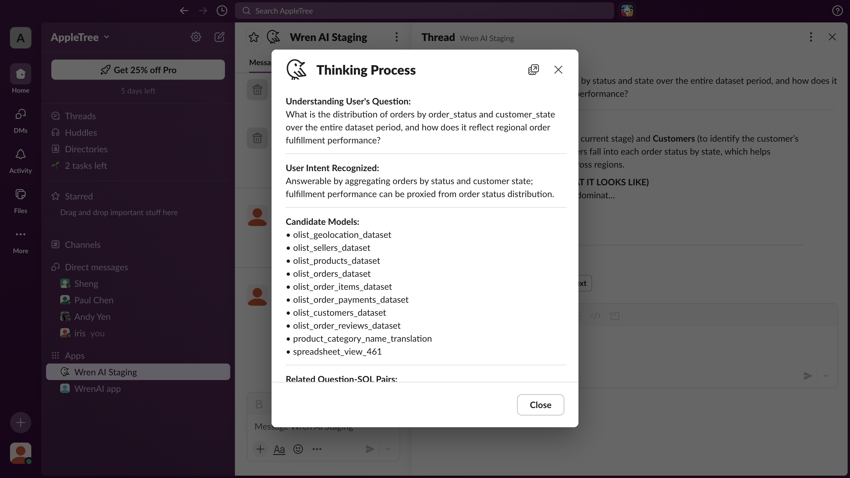Switch to the Messages tab
850x478 pixels.
coord(260,62)
